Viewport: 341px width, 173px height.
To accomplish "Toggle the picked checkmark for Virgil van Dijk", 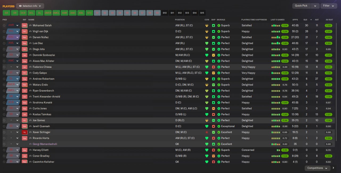I will pos(4,31).
